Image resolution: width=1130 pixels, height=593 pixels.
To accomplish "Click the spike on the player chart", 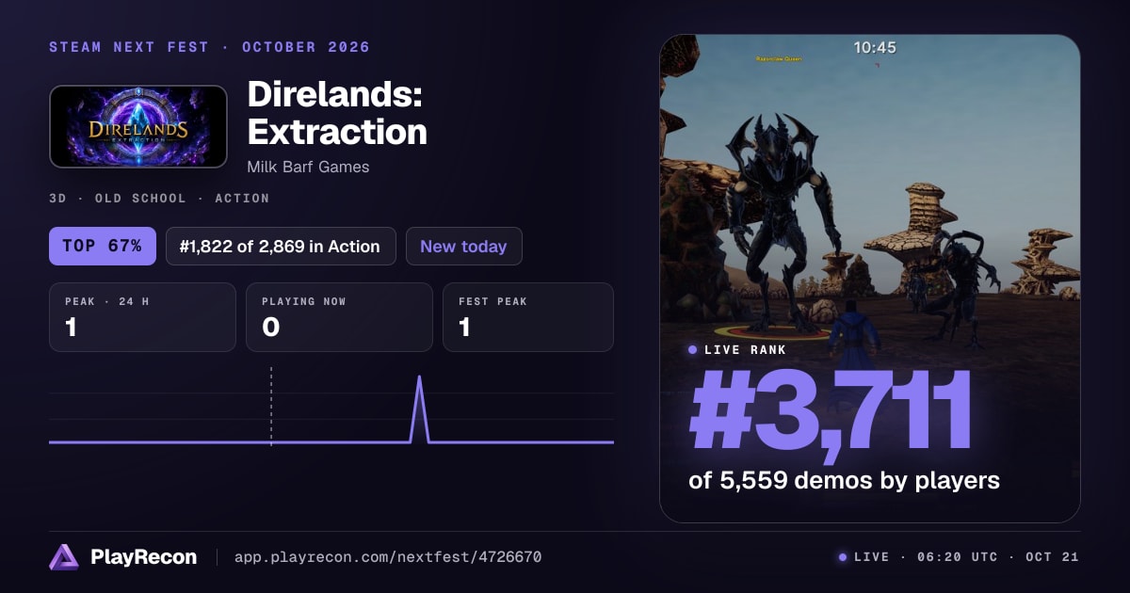I will click(419, 409).
